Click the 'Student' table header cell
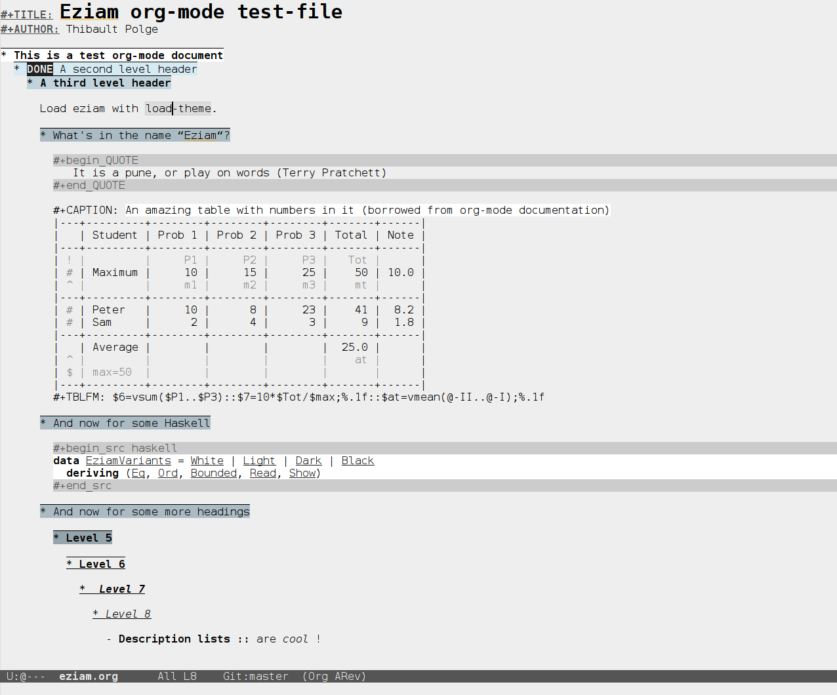837x695 pixels. 115,235
